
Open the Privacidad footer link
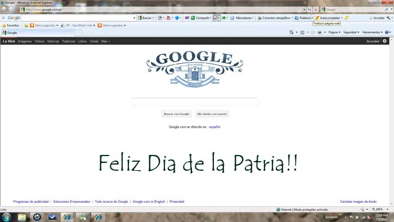pyautogui.click(x=177, y=202)
